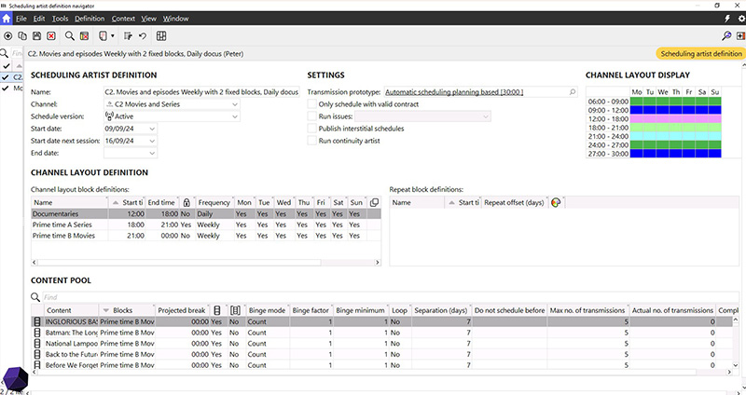Open the grid layout toolbar icon
The height and width of the screenshot is (395, 746).
[x=161, y=35]
